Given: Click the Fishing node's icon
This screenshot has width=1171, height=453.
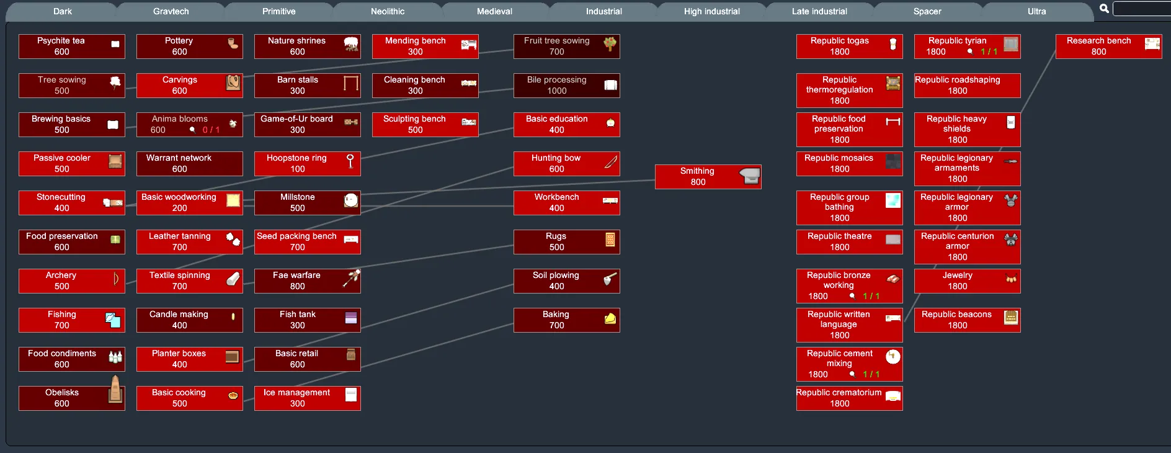Looking at the screenshot, I should point(113,320).
